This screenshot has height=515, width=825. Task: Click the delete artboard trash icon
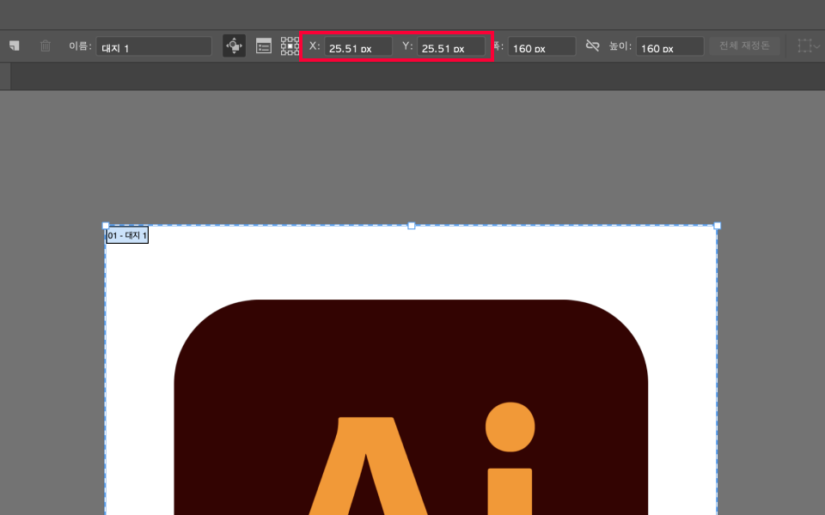tap(46, 46)
